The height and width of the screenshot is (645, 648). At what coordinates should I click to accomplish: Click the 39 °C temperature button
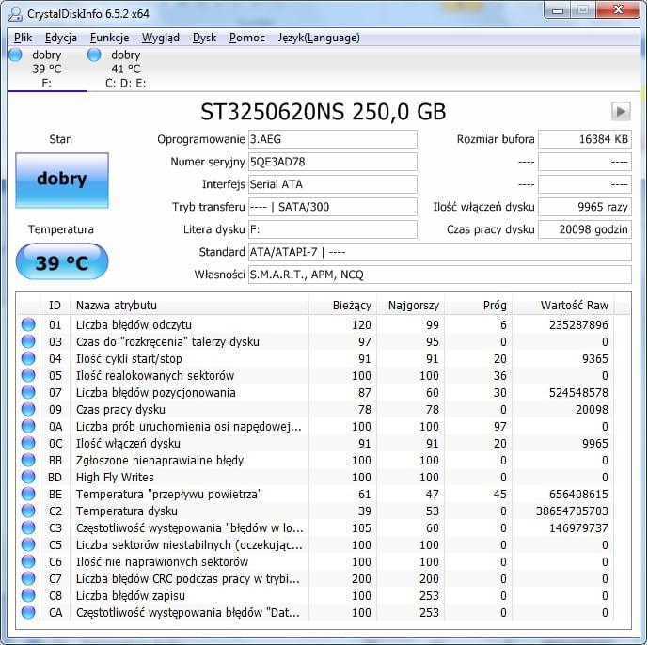click(x=62, y=261)
